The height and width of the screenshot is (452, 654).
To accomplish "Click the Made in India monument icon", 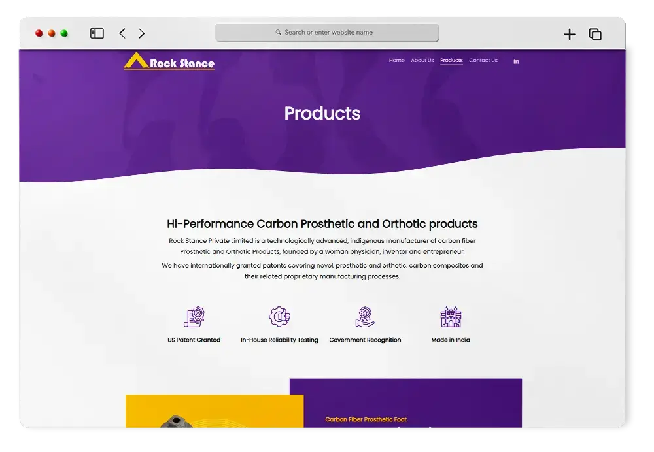I will [451, 317].
